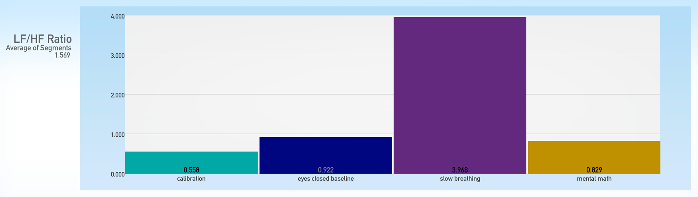This screenshot has height=197, width=698.
Task: Click the calibration axis label
Action: [x=191, y=179]
